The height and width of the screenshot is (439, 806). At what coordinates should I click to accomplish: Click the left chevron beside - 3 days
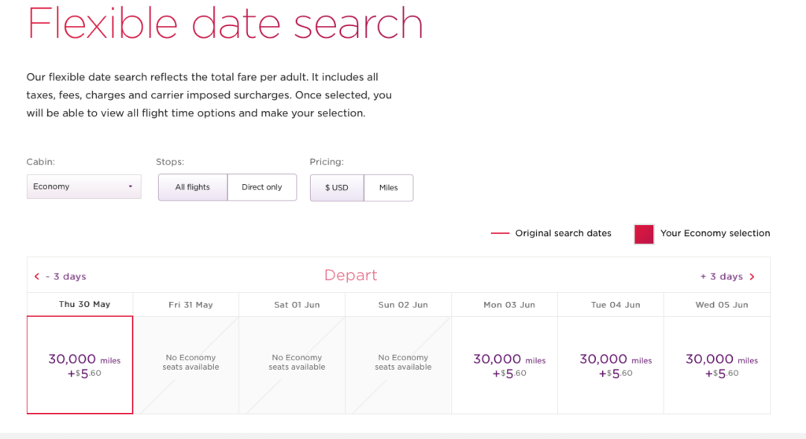coord(36,277)
